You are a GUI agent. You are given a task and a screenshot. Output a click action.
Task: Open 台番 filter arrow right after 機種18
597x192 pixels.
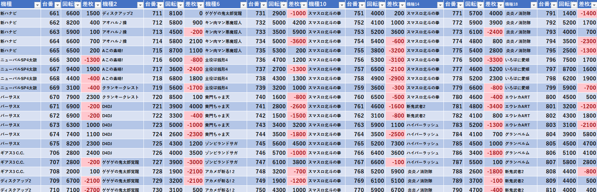554,5
